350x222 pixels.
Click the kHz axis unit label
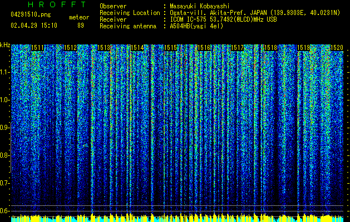point(5,45)
